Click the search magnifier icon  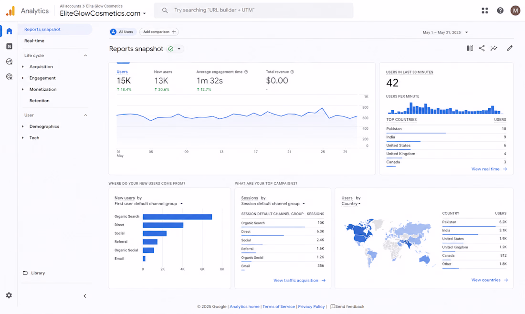point(165,10)
